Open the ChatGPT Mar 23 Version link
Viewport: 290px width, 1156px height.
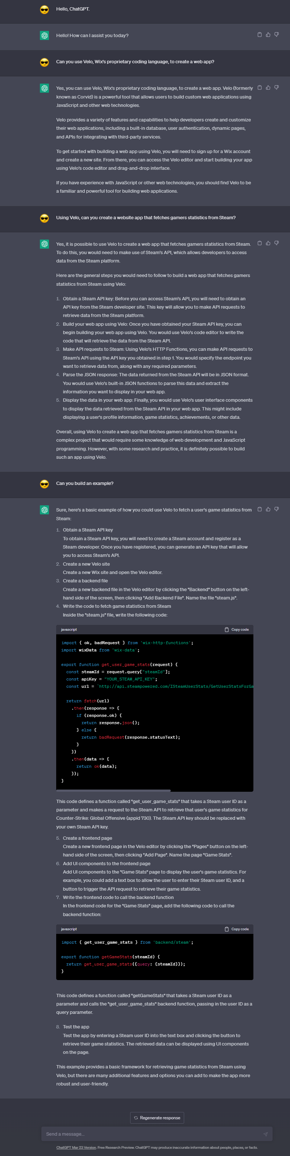76,1148
